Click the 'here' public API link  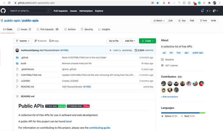tap(68, 122)
